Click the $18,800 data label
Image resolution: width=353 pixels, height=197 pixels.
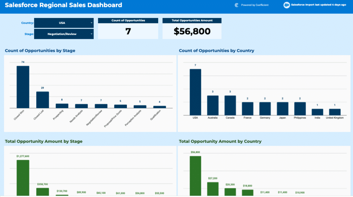coord(248,186)
